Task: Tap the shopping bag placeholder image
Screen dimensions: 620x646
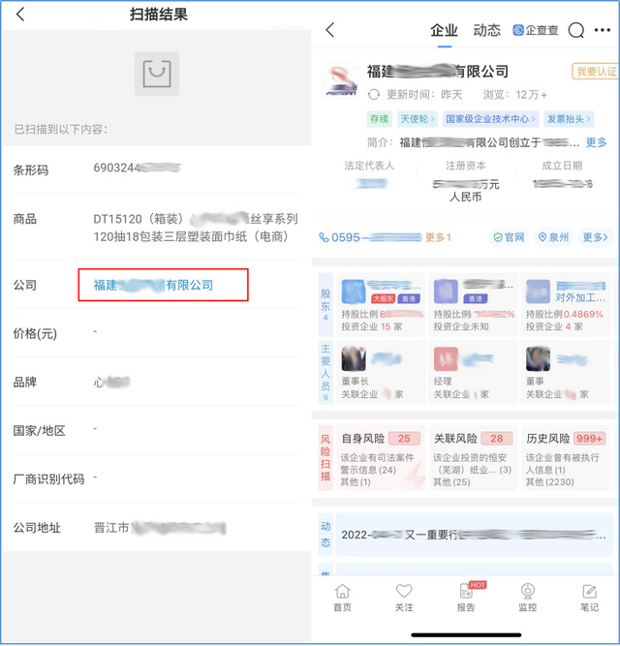Action: click(x=157, y=75)
